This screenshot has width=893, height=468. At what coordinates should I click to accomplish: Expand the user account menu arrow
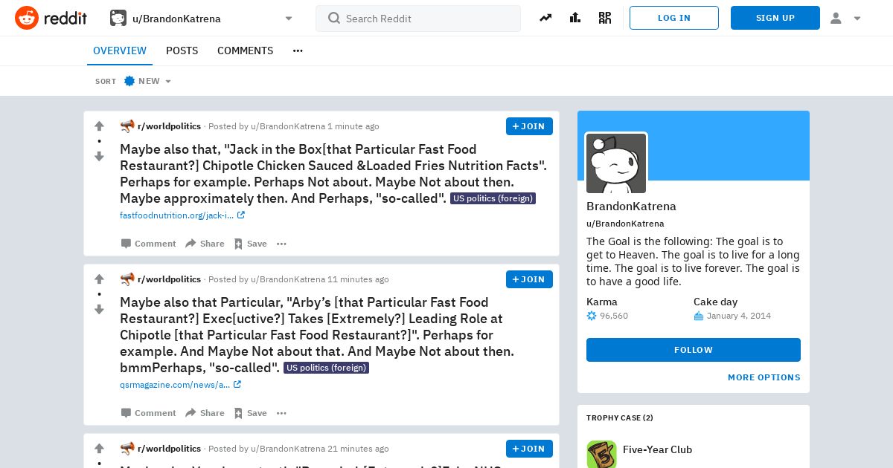pos(857,19)
